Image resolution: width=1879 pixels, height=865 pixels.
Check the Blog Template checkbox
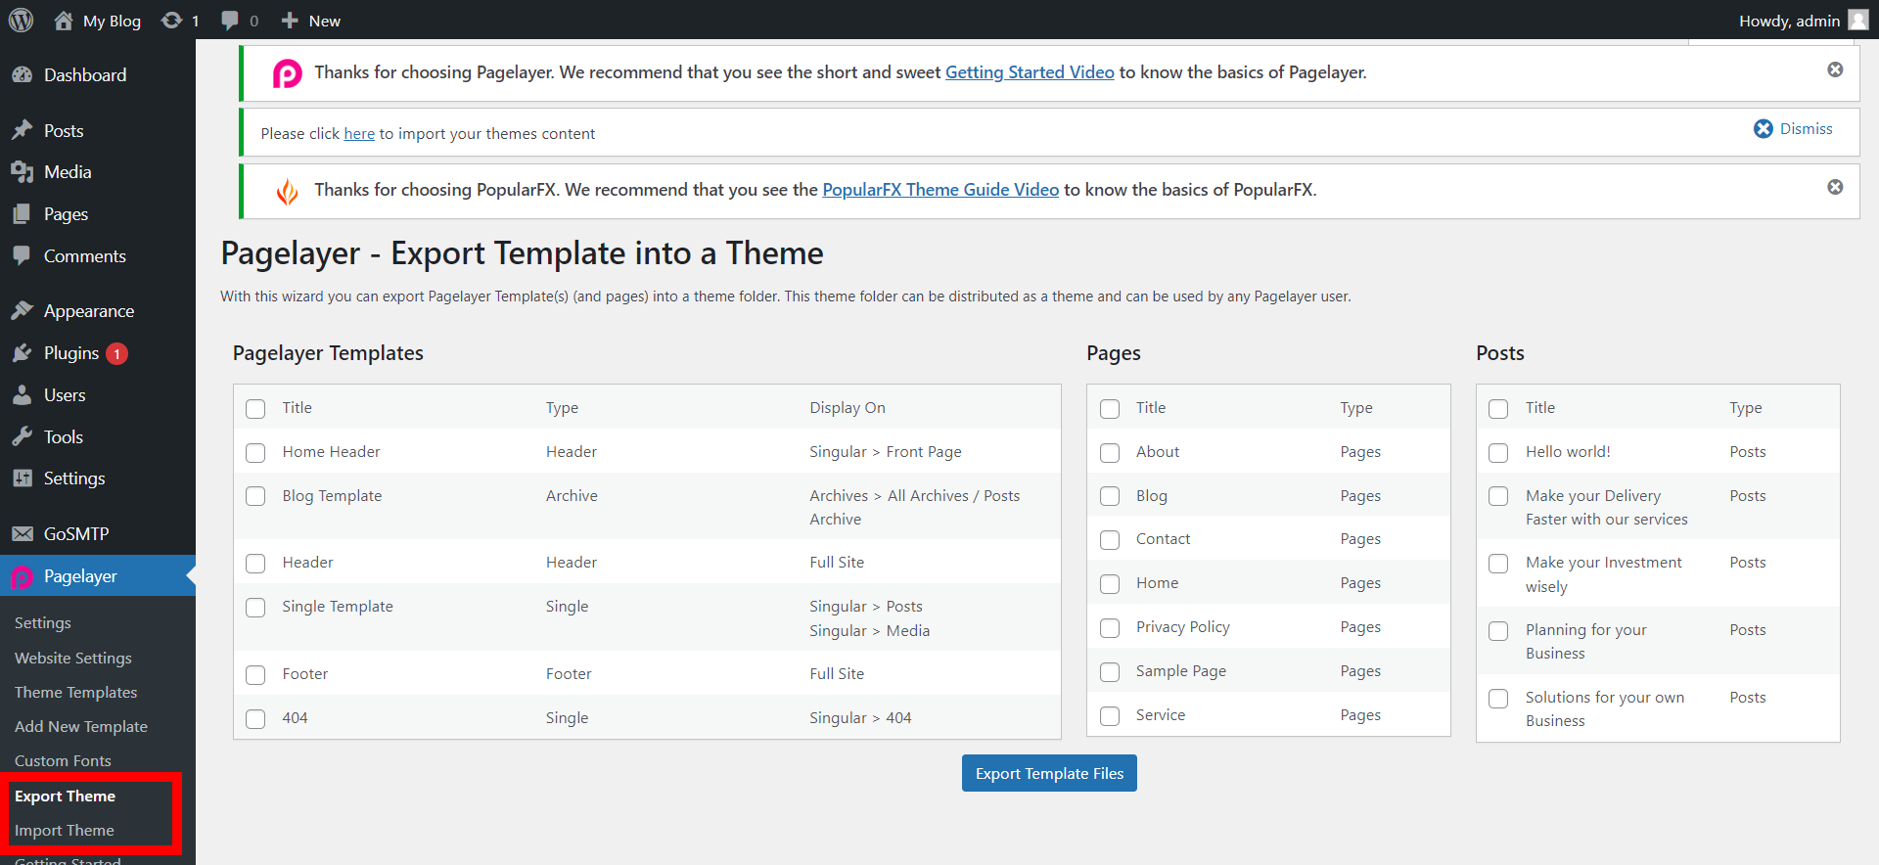tap(255, 496)
